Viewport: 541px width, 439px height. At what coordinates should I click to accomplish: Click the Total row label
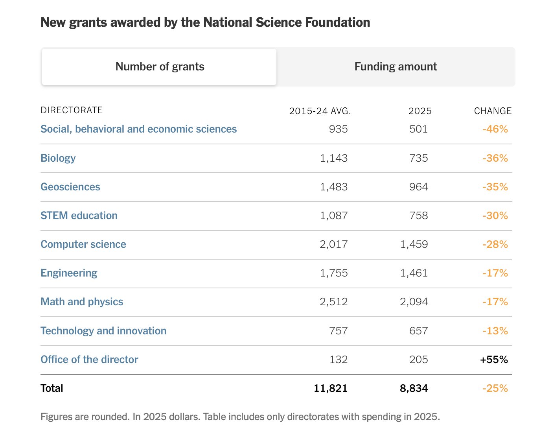52,388
